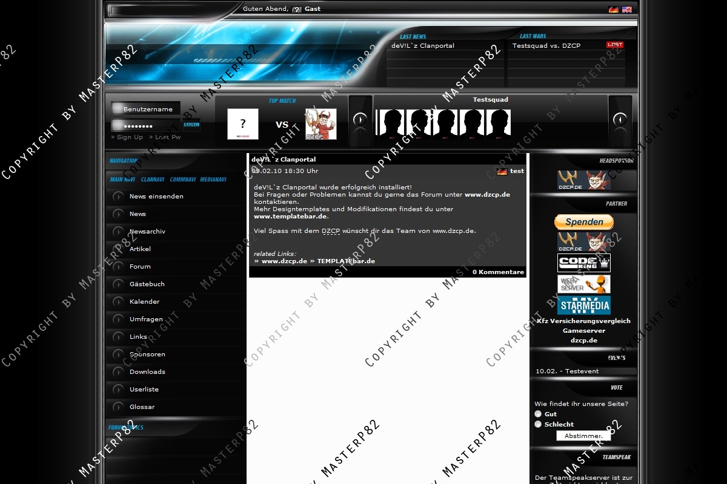
Task: Open the round icon beside News einsenden
Action: (118, 197)
